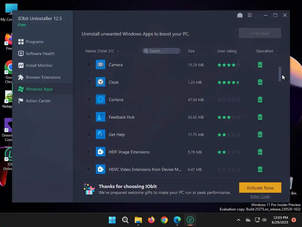Click the trash icon for Clock

260,82
